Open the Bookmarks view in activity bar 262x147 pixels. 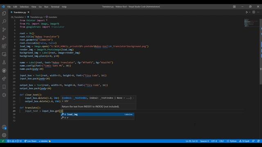(4, 87)
